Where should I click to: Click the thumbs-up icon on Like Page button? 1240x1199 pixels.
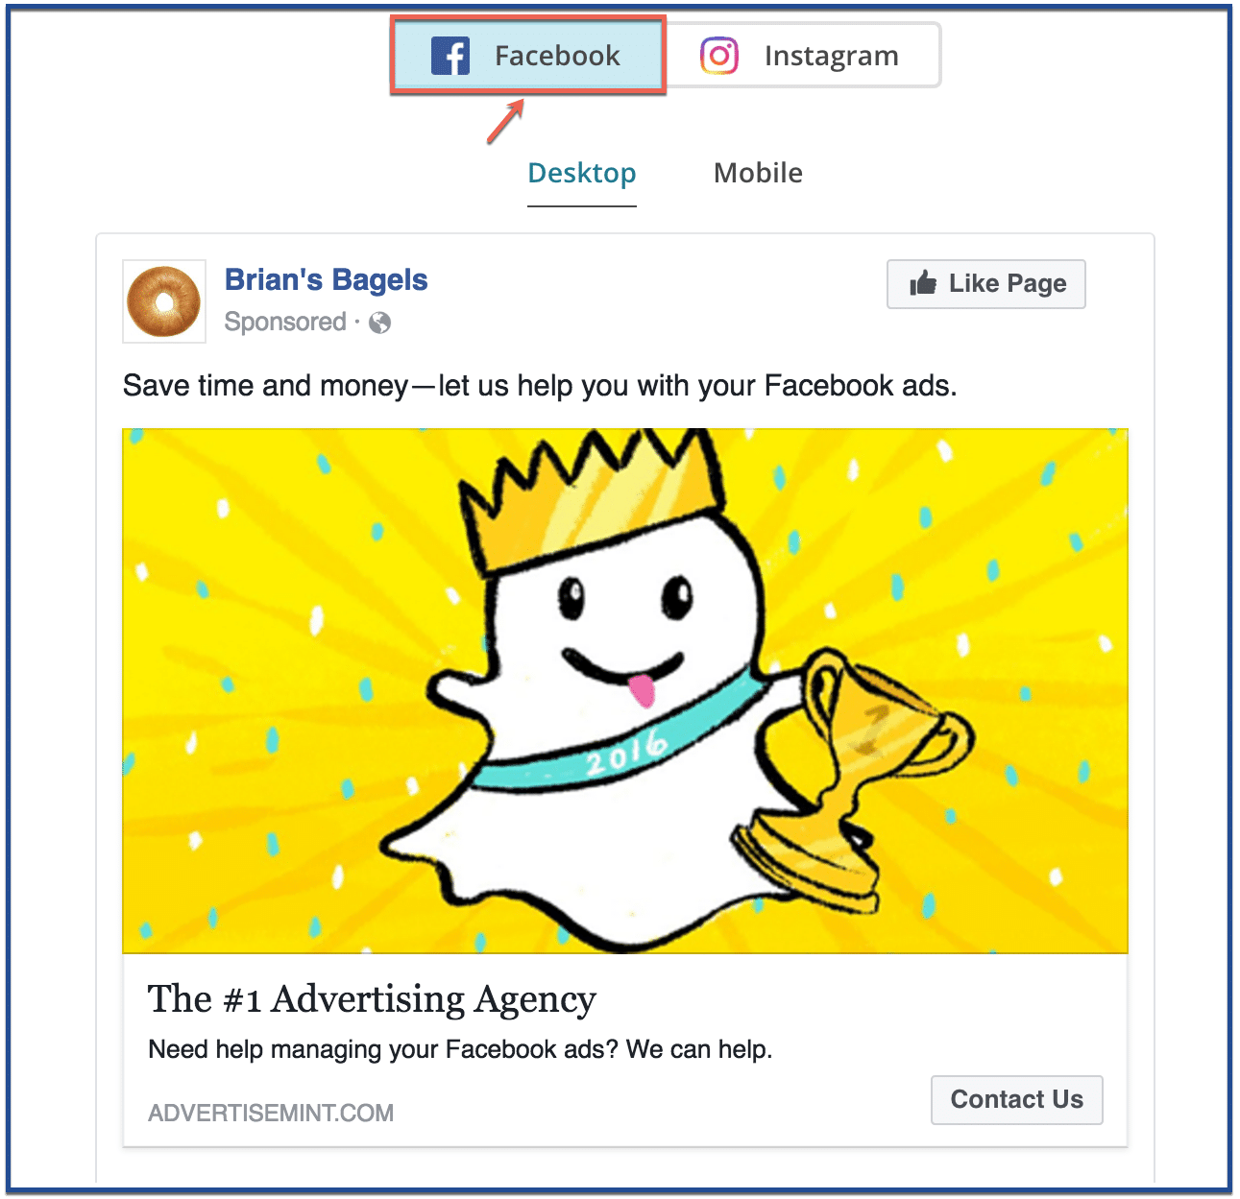point(923,283)
